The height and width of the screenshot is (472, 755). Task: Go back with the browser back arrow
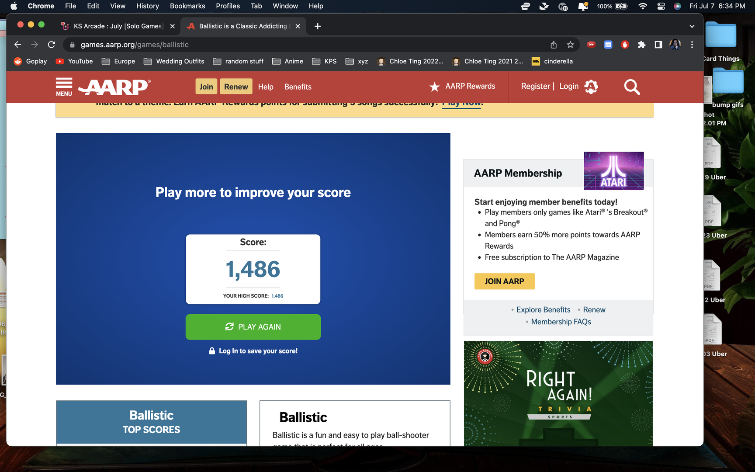pyautogui.click(x=17, y=45)
